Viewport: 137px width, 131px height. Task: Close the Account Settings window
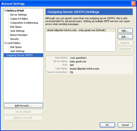point(133,4)
